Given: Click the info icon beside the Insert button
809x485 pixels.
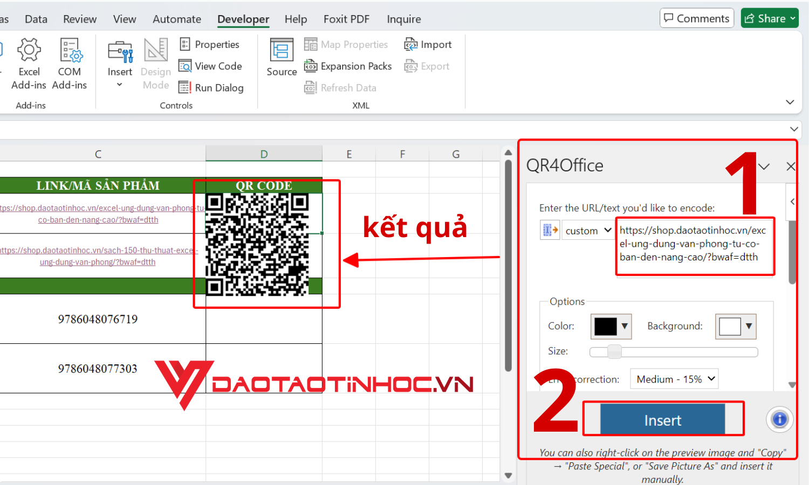Looking at the screenshot, I should click(779, 419).
